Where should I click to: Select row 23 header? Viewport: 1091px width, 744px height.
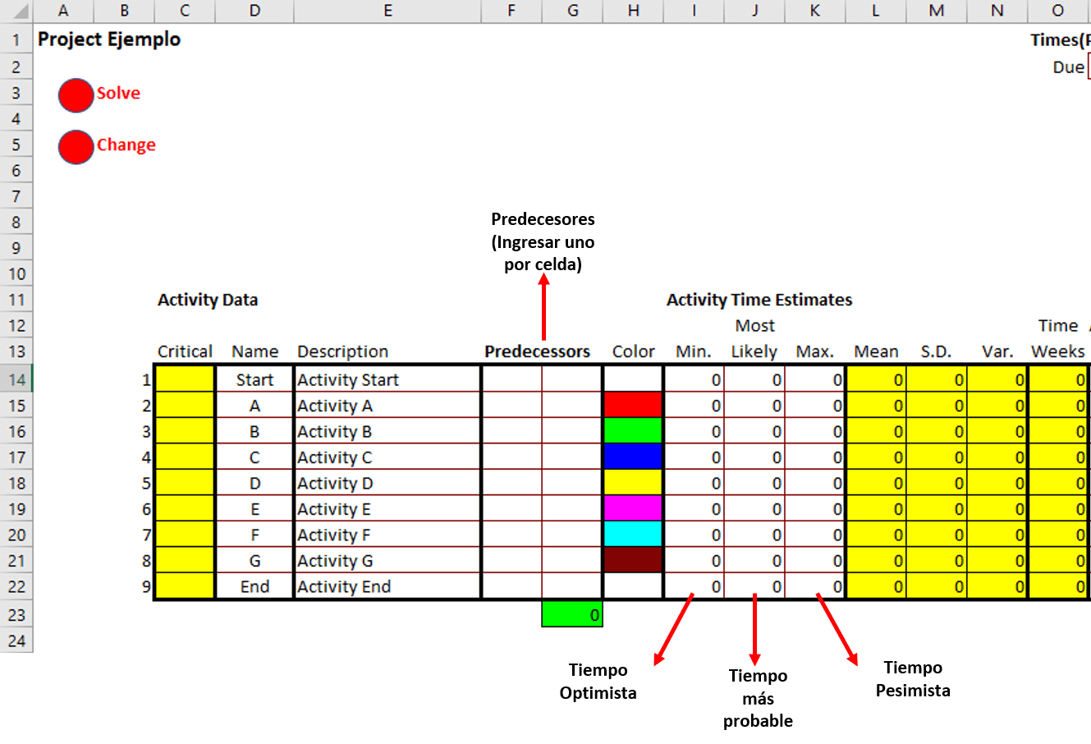(16, 614)
